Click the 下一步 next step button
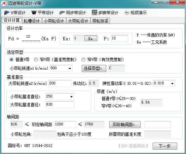Image resolution: width=186 pixels, height=154 pixels. click(x=165, y=146)
